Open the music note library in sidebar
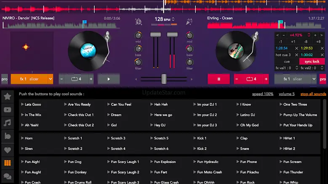Image resolution: width=328 pixels, height=184 pixels. click(7, 123)
